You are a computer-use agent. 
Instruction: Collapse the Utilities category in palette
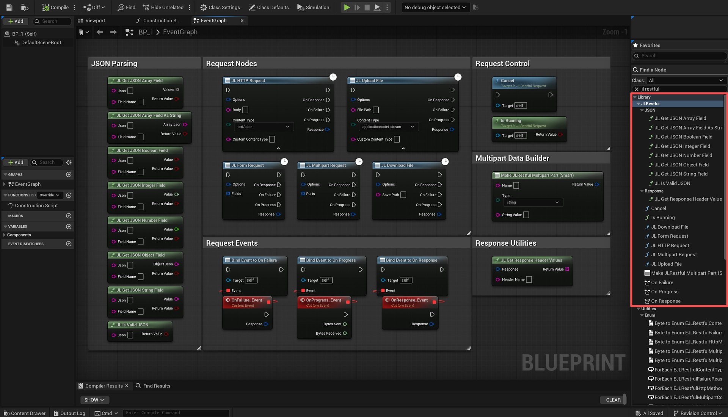[639, 309]
